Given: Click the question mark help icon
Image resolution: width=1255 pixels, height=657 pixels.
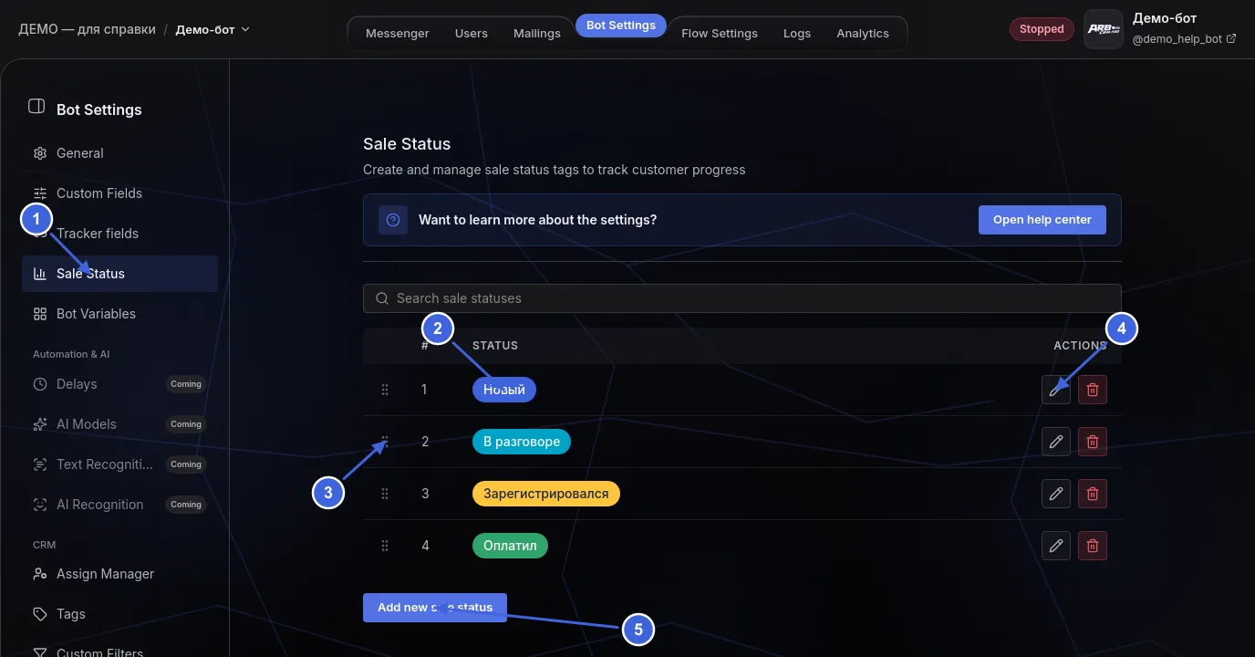Looking at the screenshot, I should (393, 220).
